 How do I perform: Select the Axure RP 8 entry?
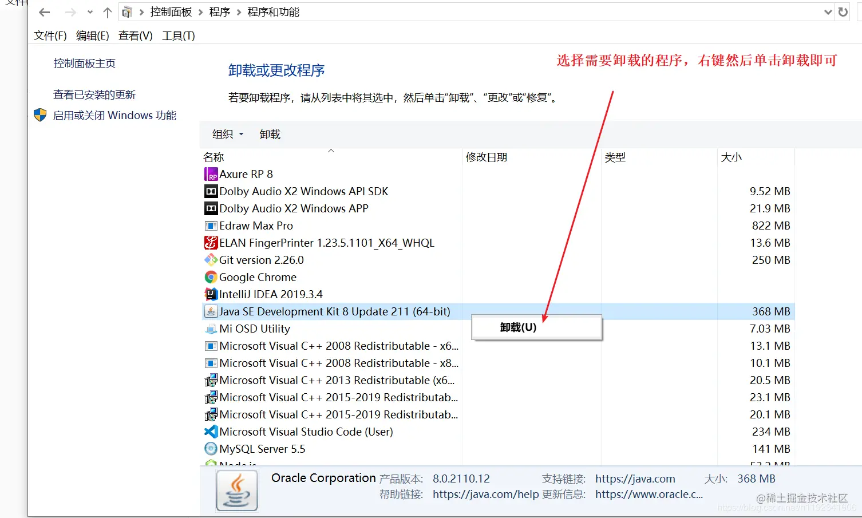tap(246, 174)
